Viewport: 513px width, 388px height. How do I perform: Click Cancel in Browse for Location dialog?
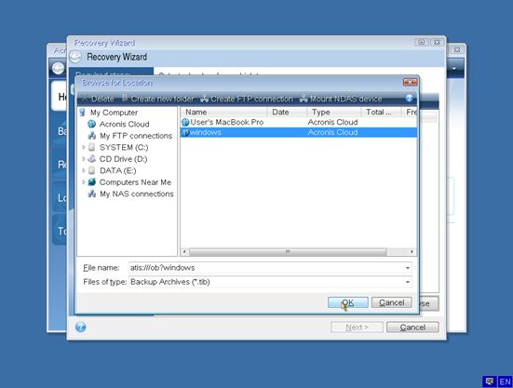pos(392,302)
